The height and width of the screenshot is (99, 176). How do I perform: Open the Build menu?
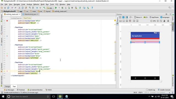tap(42, 4)
